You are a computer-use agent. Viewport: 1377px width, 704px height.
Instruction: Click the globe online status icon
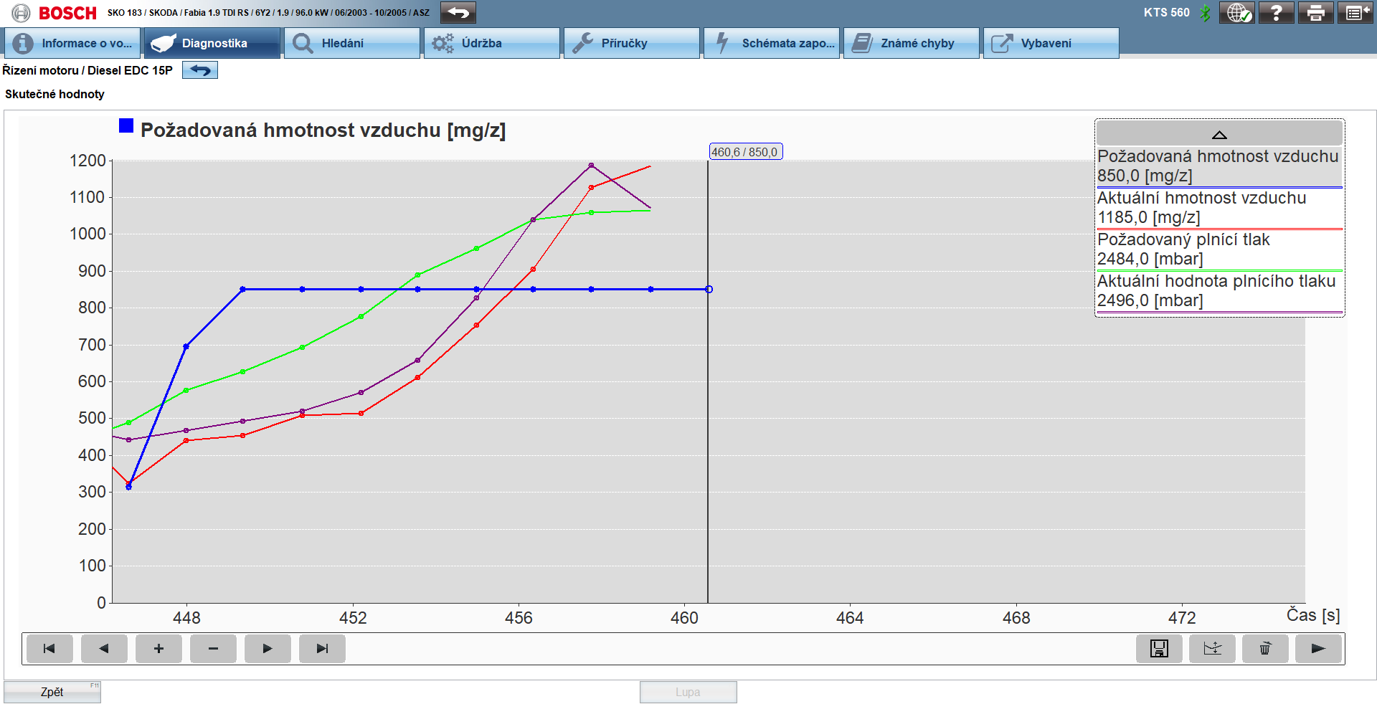pos(1237,13)
